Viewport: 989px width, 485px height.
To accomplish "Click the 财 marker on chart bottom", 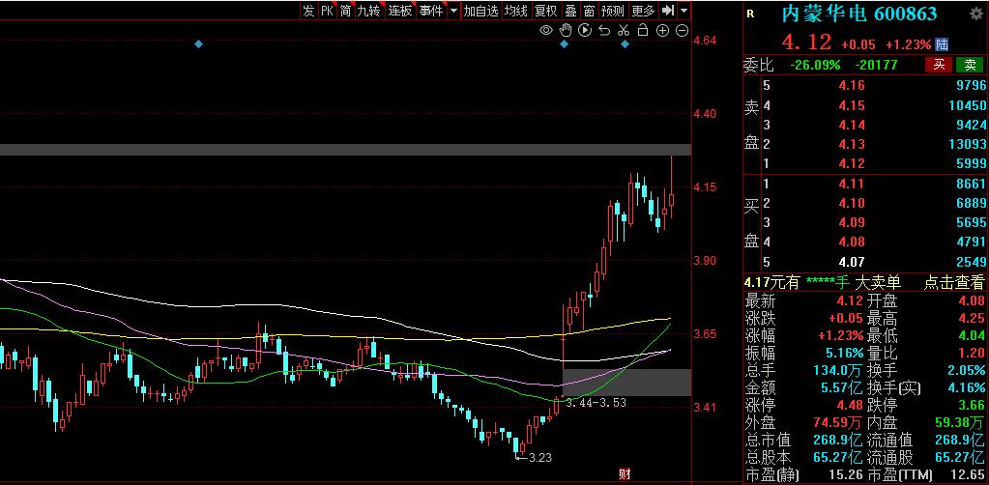I will (625, 473).
